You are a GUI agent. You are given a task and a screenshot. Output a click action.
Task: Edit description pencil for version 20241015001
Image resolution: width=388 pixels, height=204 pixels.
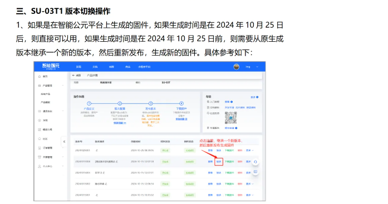coord(97,195)
